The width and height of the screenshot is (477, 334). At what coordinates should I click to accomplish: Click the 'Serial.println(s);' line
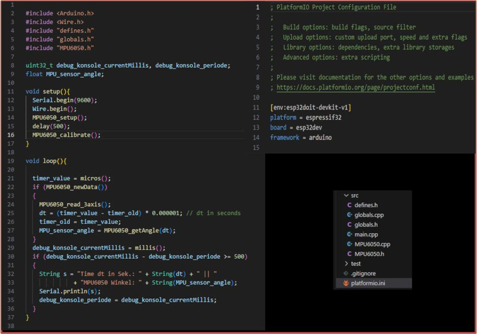coord(70,291)
